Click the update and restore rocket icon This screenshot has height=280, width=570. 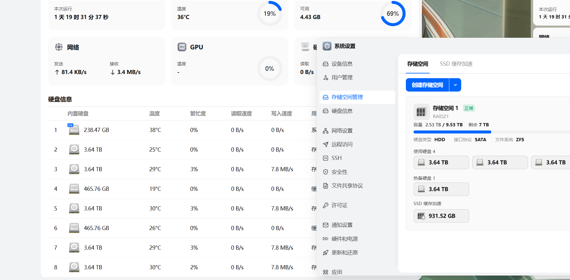(x=326, y=253)
